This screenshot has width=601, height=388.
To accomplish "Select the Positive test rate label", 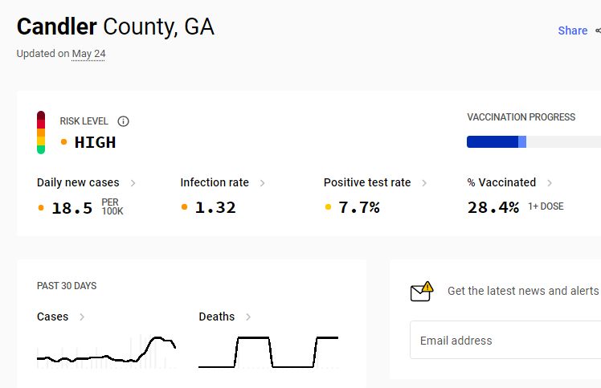I will [x=367, y=182].
